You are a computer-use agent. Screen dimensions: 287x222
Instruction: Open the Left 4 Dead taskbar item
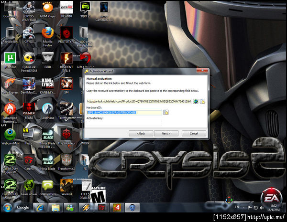click(117, 208)
